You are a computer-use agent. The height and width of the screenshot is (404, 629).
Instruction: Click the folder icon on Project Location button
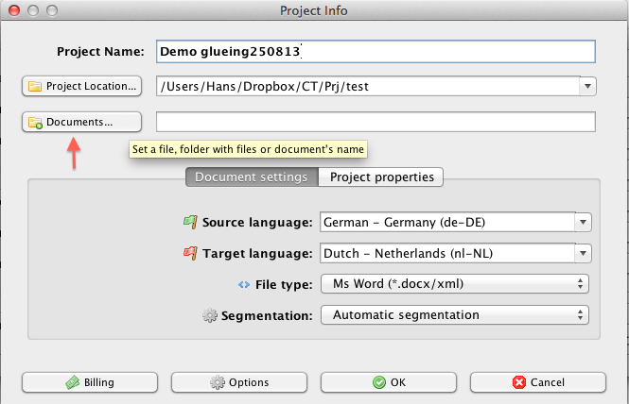click(x=35, y=87)
